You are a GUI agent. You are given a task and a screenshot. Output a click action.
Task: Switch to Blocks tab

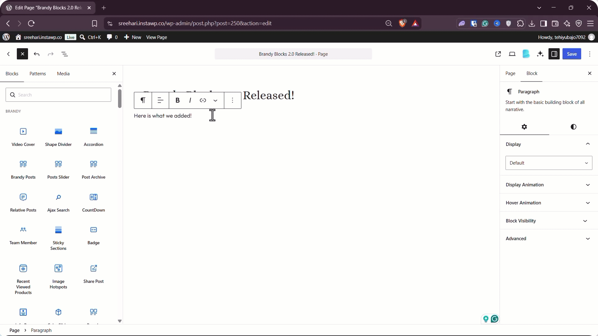click(12, 74)
